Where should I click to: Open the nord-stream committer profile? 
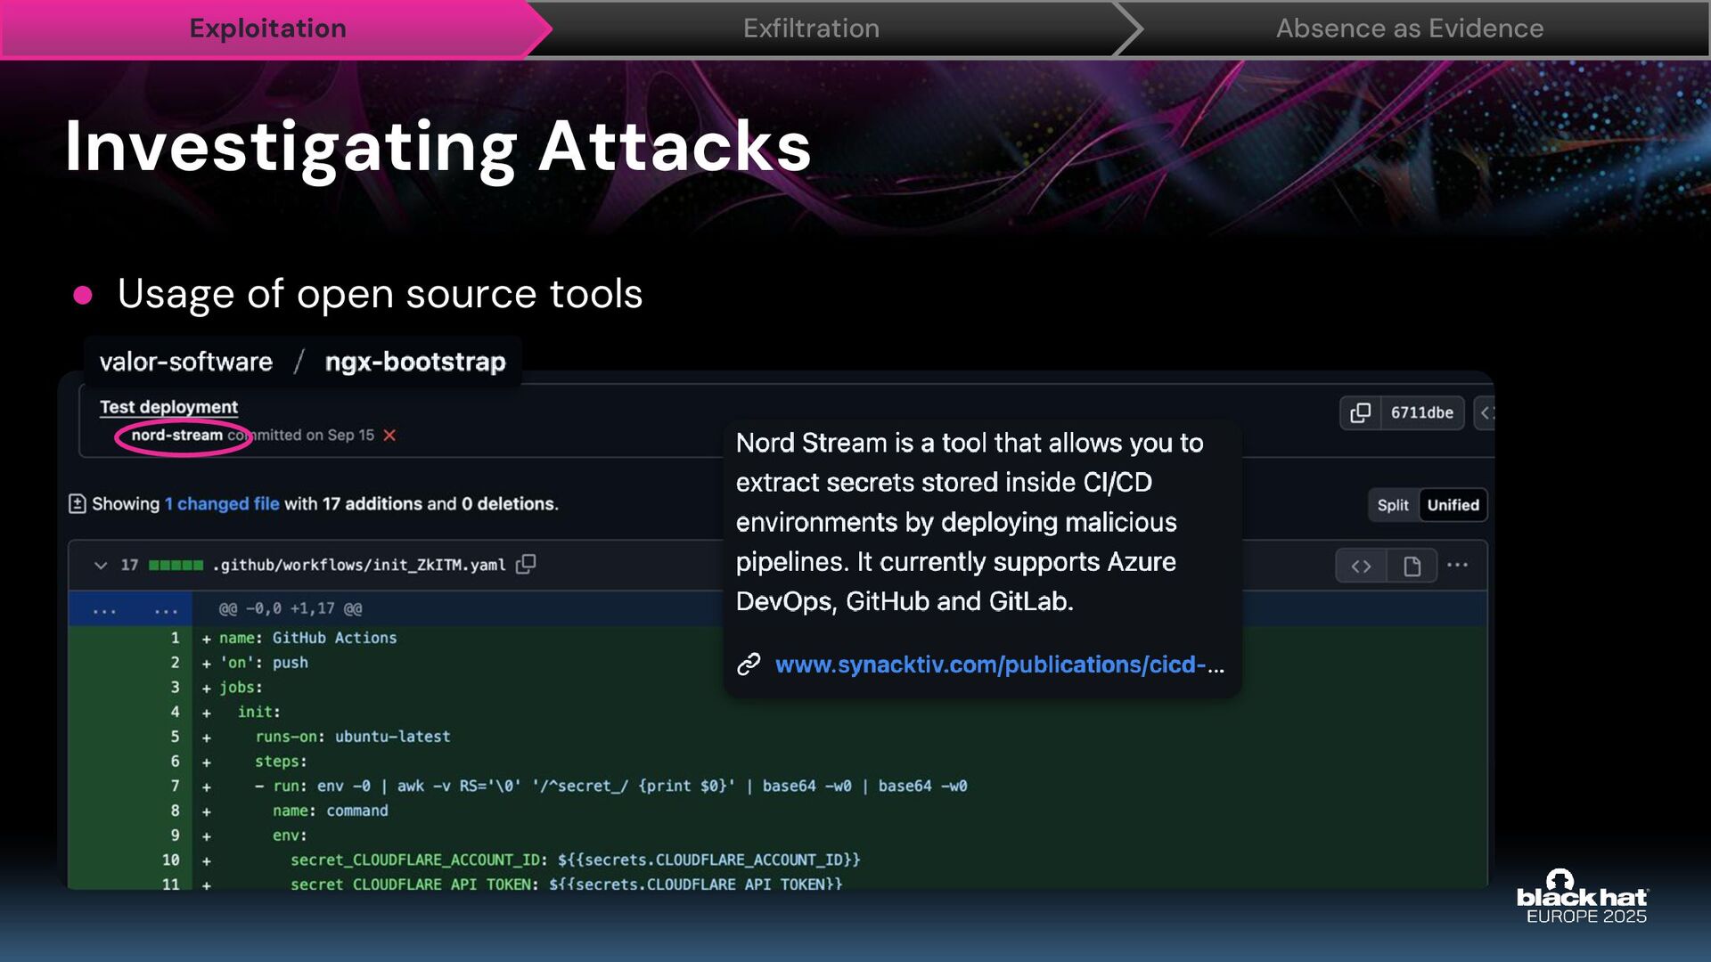click(177, 436)
